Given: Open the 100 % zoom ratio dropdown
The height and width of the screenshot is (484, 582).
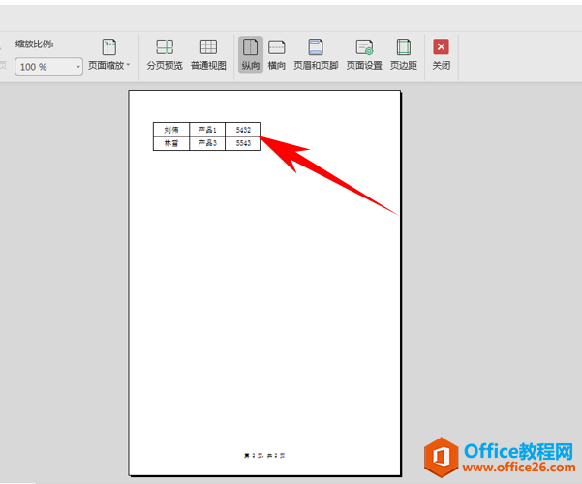Looking at the screenshot, I should coord(48,67).
